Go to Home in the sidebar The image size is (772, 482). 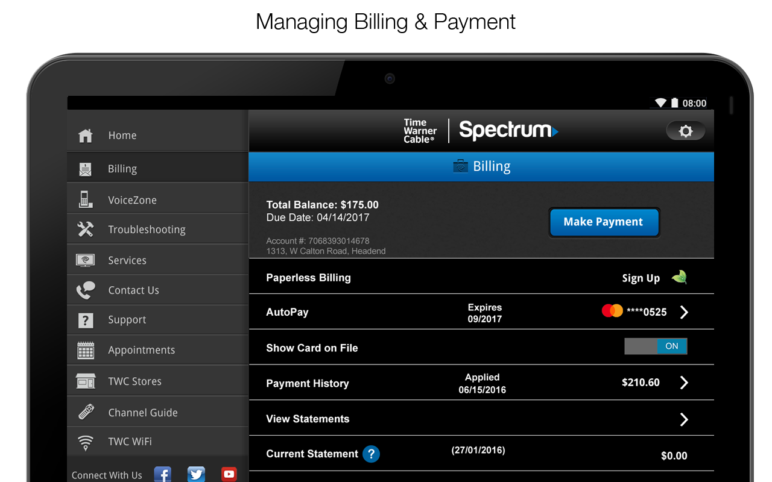157,136
